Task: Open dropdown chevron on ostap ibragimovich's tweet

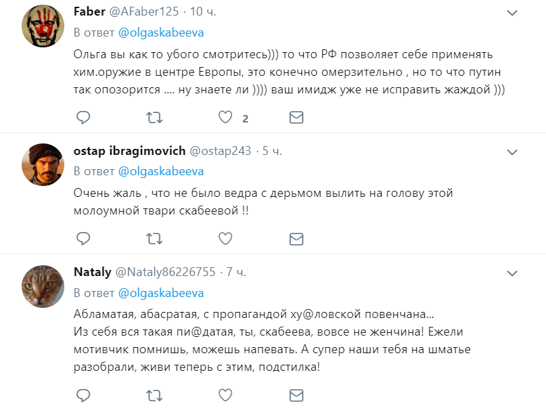Action: click(x=514, y=151)
